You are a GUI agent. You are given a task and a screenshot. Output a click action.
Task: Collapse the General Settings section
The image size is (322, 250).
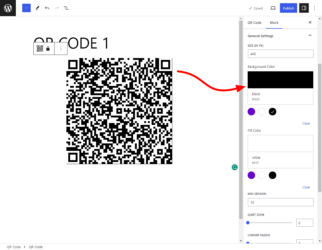tap(310, 35)
